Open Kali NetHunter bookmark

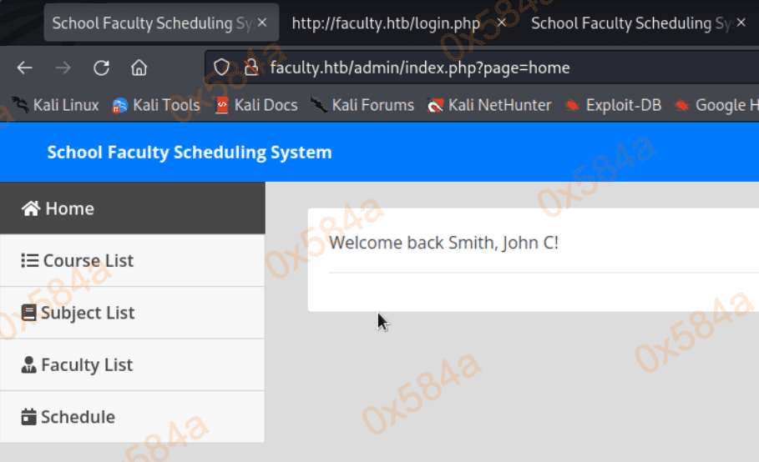click(489, 105)
